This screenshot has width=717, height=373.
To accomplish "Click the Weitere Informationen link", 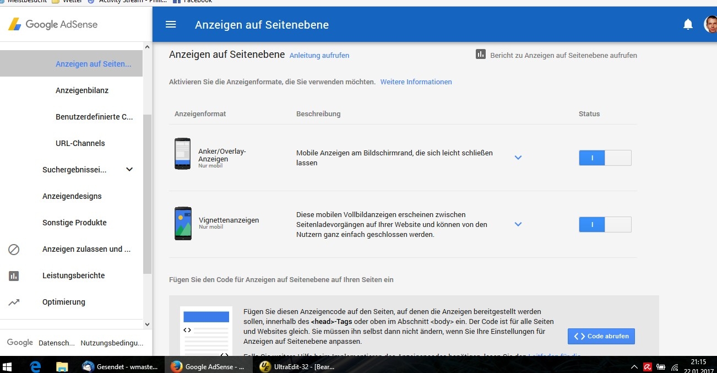I will [x=416, y=82].
